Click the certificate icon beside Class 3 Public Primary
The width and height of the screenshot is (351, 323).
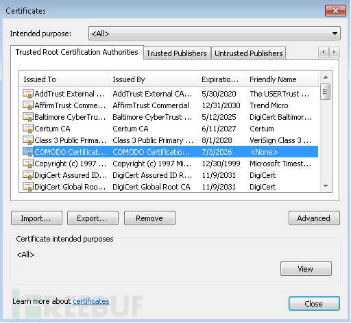(x=28, y=140)
